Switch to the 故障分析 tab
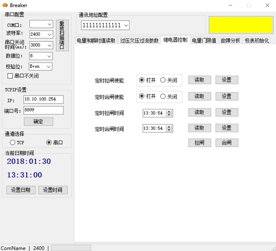This screenshot has width=276, height=251. pos(230,40)
